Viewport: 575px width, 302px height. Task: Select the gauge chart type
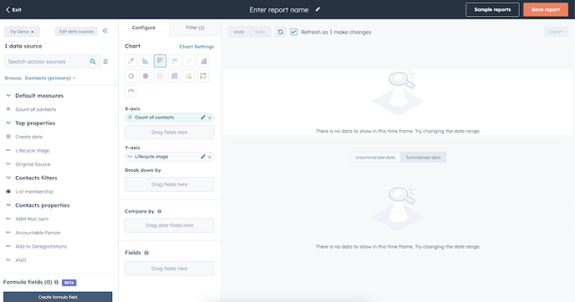(x=131, y=91)
